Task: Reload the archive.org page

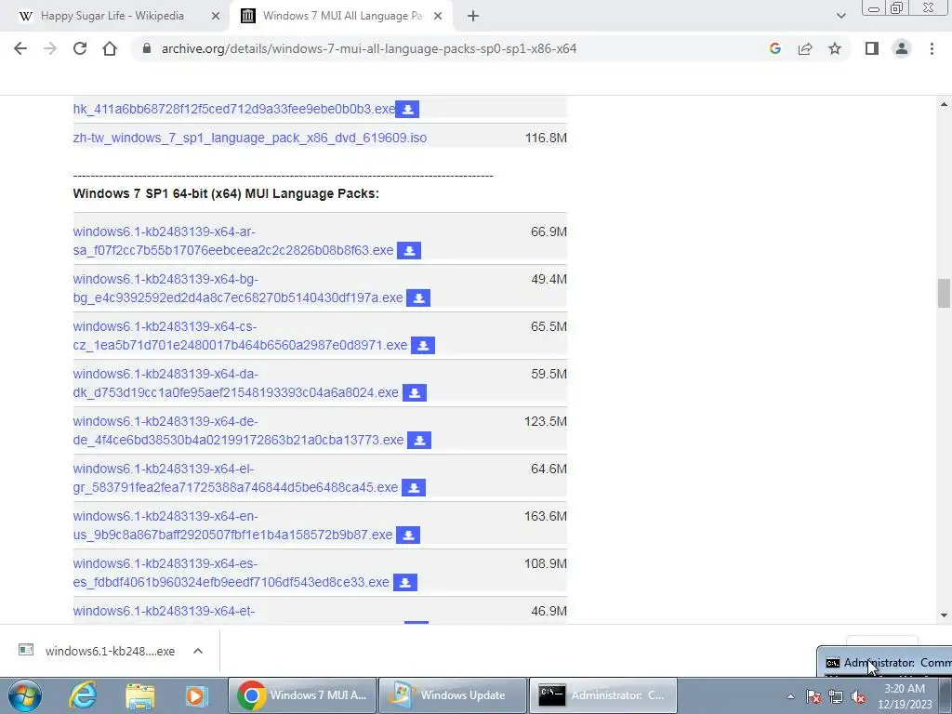Action: 80,48
